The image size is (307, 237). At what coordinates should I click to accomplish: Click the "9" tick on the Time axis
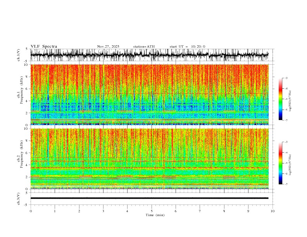(248, 211)
